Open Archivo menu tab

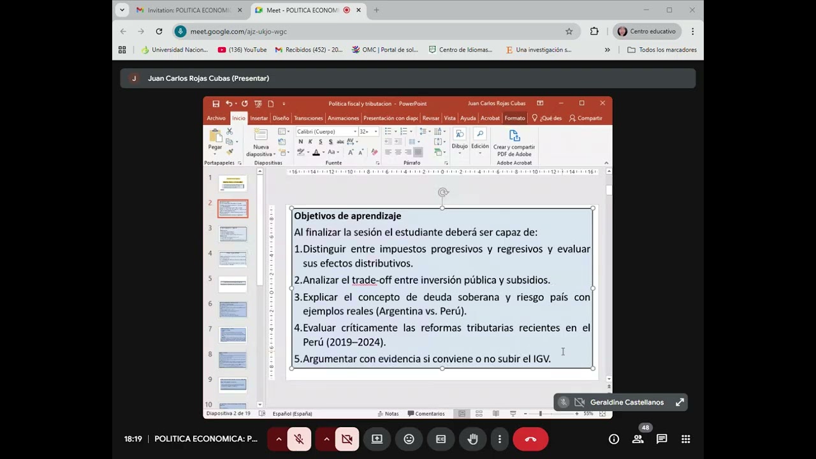216,118
